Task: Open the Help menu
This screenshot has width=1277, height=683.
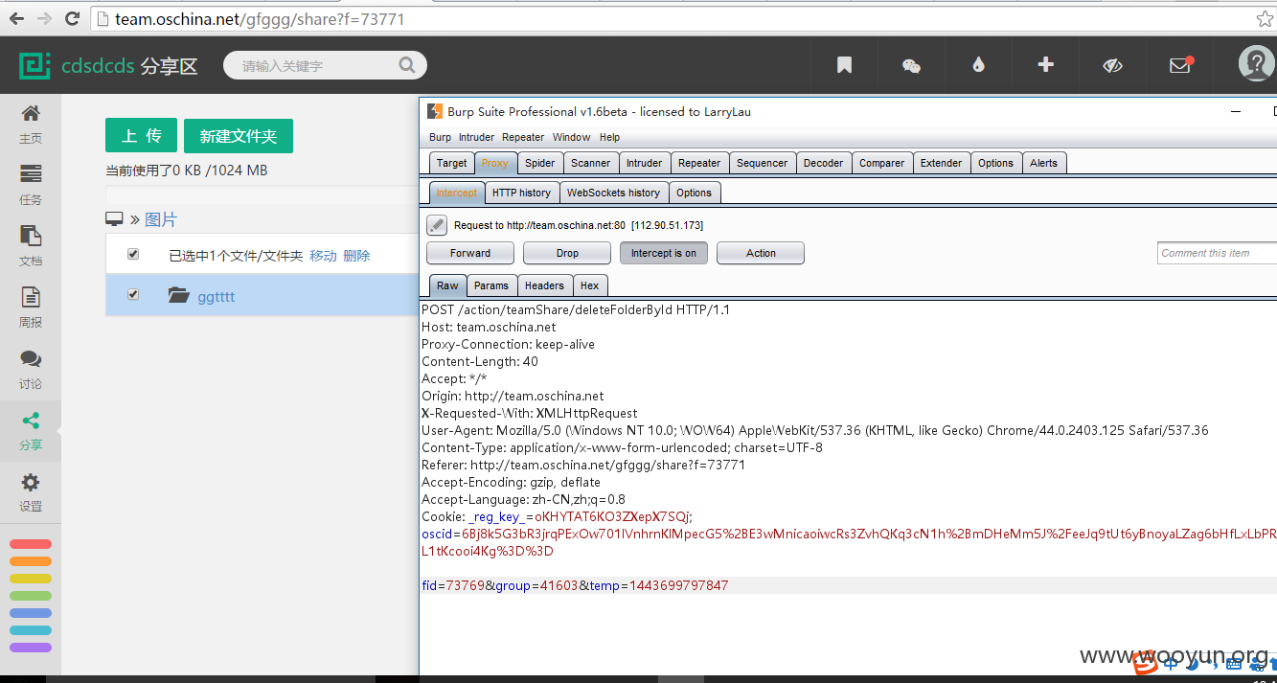Action: (610, 137)
